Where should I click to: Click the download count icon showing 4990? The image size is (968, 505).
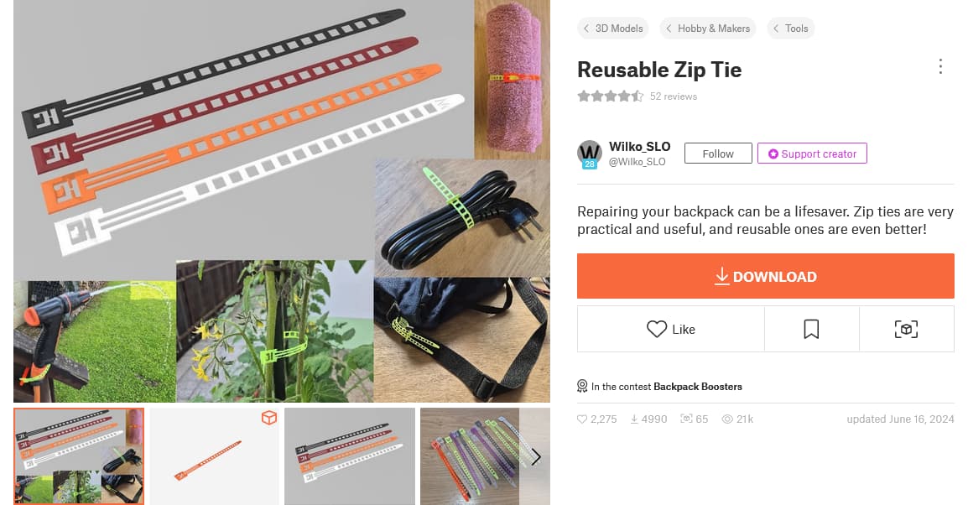click(634, 419)
